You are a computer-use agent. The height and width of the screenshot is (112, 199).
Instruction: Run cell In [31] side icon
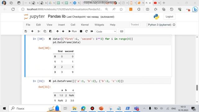coord(50,81)
